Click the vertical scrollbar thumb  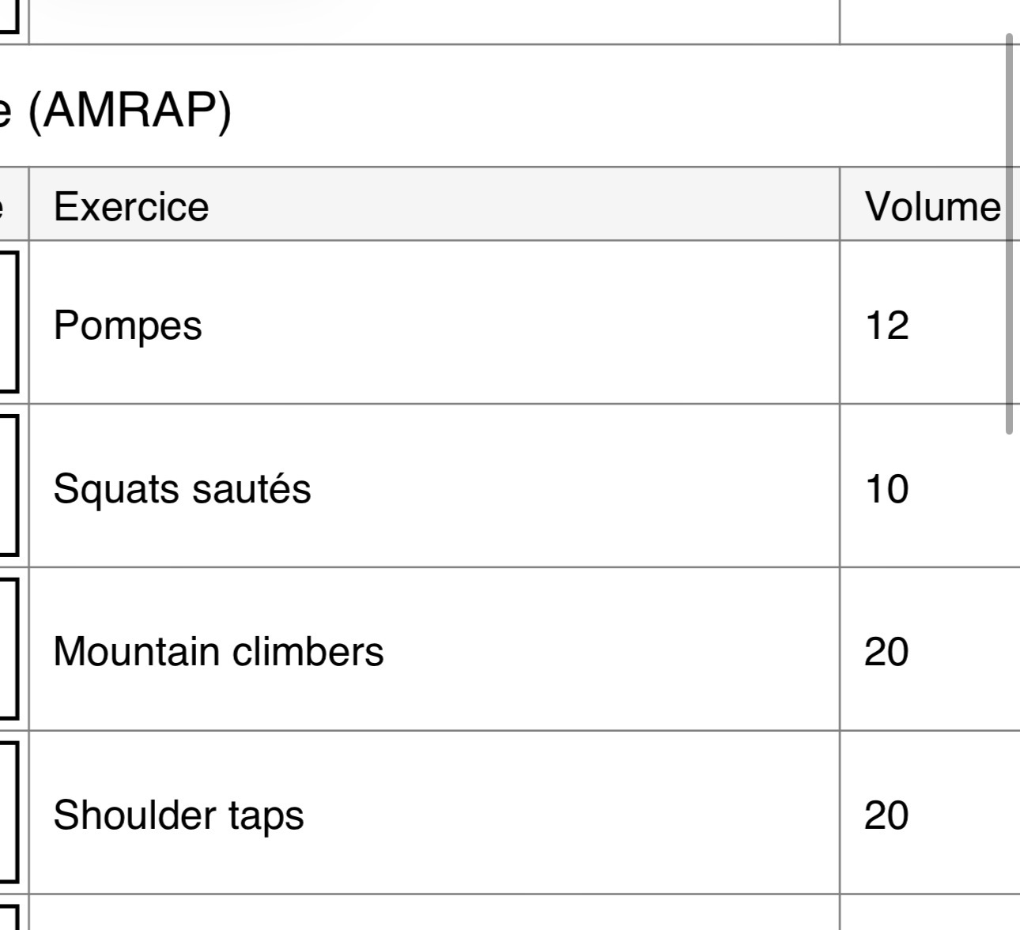(x=1009, y=233)
